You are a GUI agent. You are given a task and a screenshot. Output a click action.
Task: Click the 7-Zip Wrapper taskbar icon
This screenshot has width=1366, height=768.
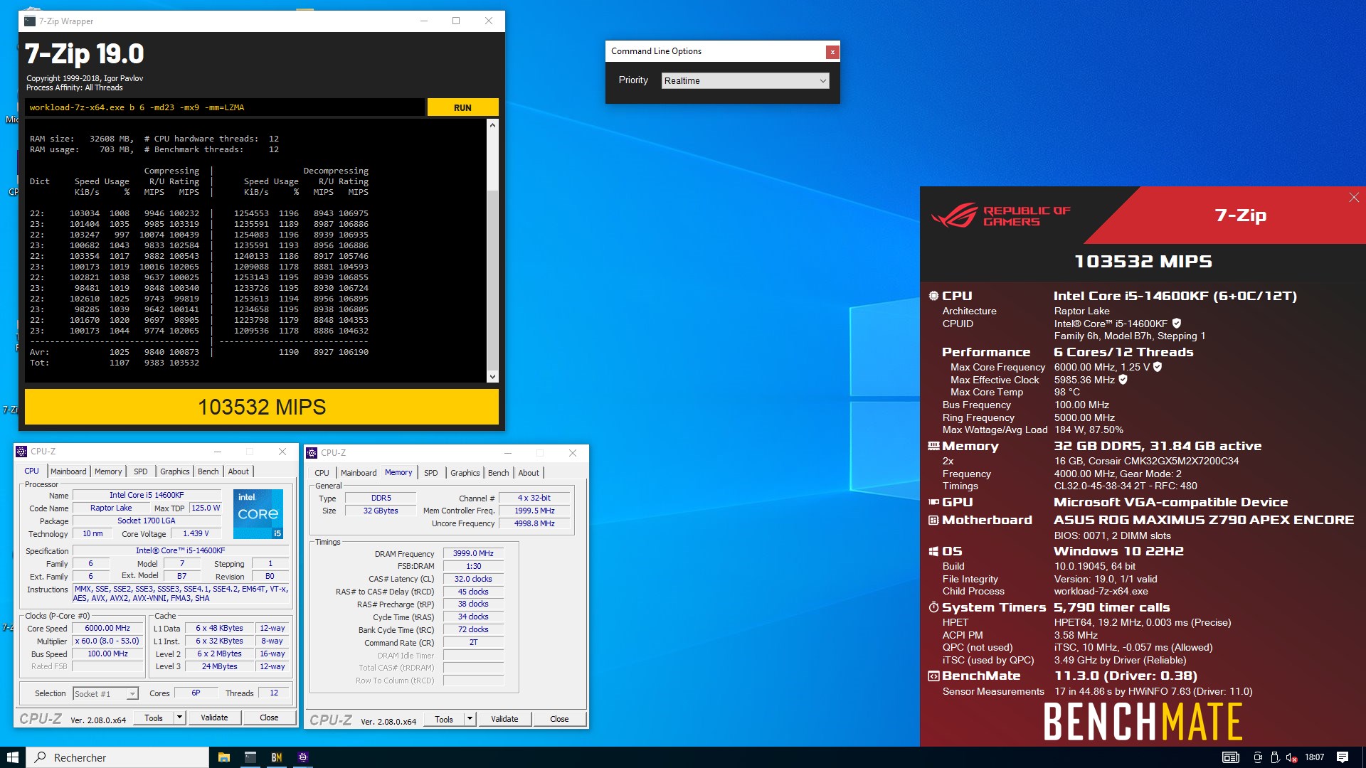click(x=250, y=757)
